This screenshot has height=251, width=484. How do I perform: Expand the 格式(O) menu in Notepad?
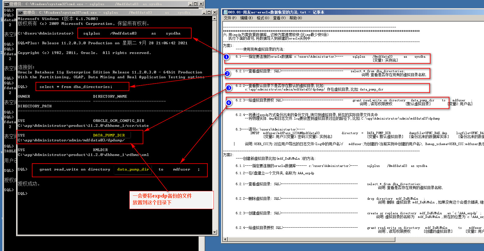tap(263, 18)
